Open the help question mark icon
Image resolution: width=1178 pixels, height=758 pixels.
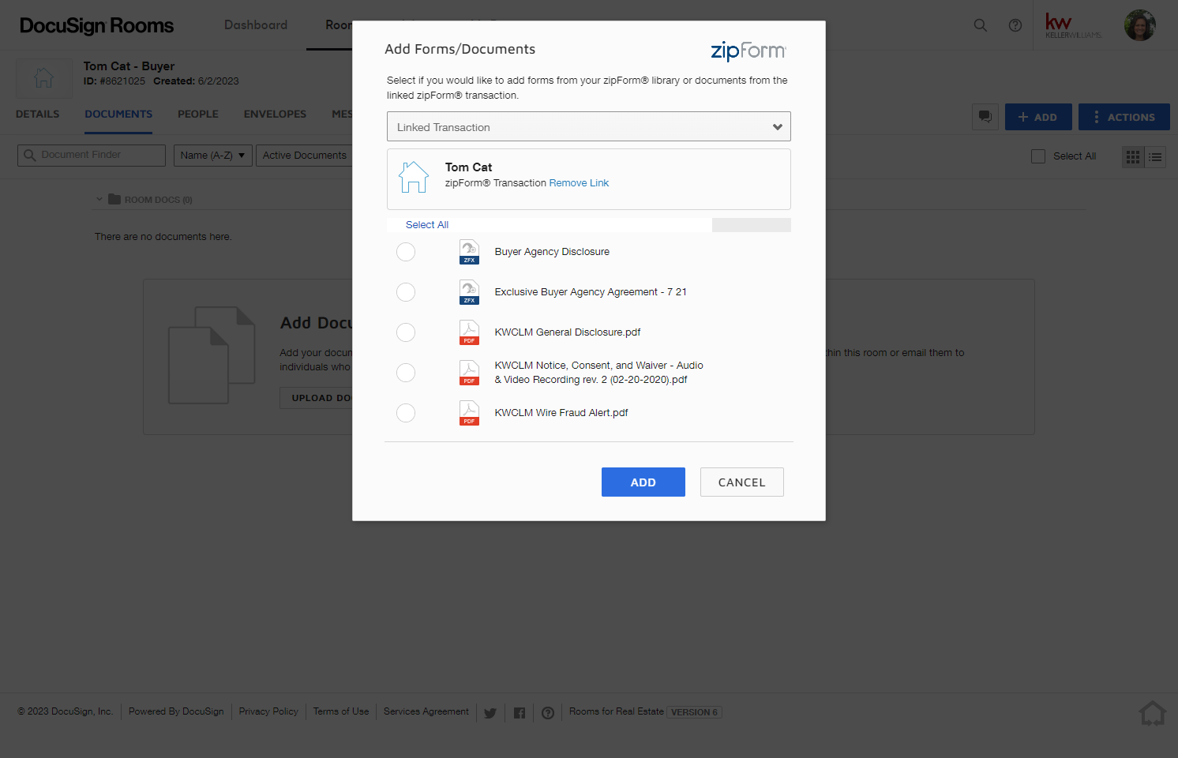click(x=1015, y=25)
